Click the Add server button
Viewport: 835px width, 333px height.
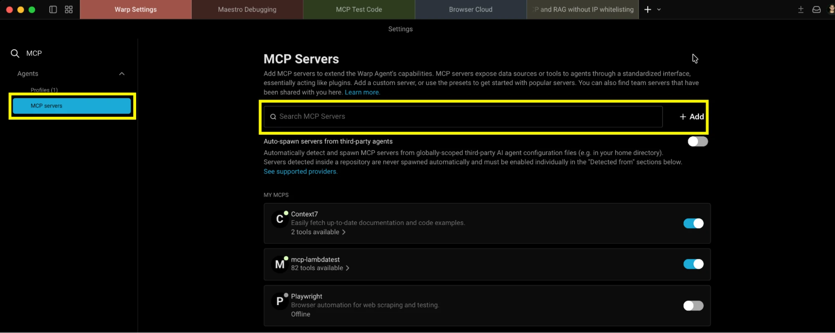692,117
